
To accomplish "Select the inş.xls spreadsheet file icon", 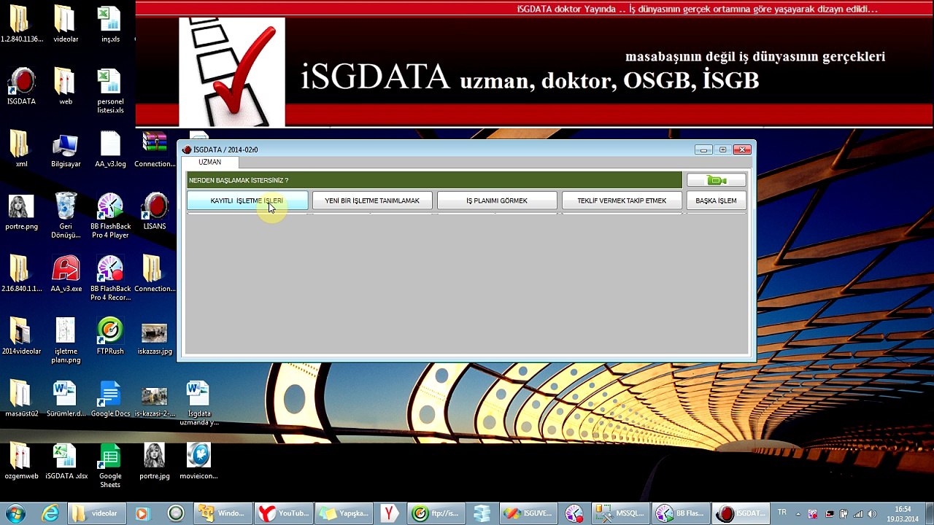I will (x=110, y=24).
